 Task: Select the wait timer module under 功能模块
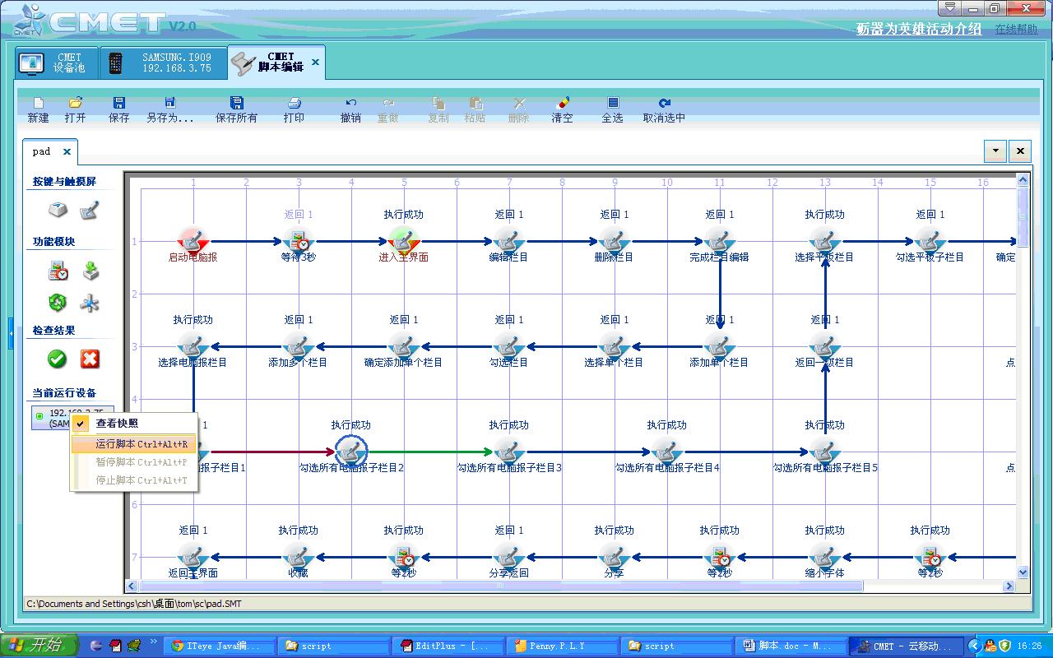(x=58, y=271)
